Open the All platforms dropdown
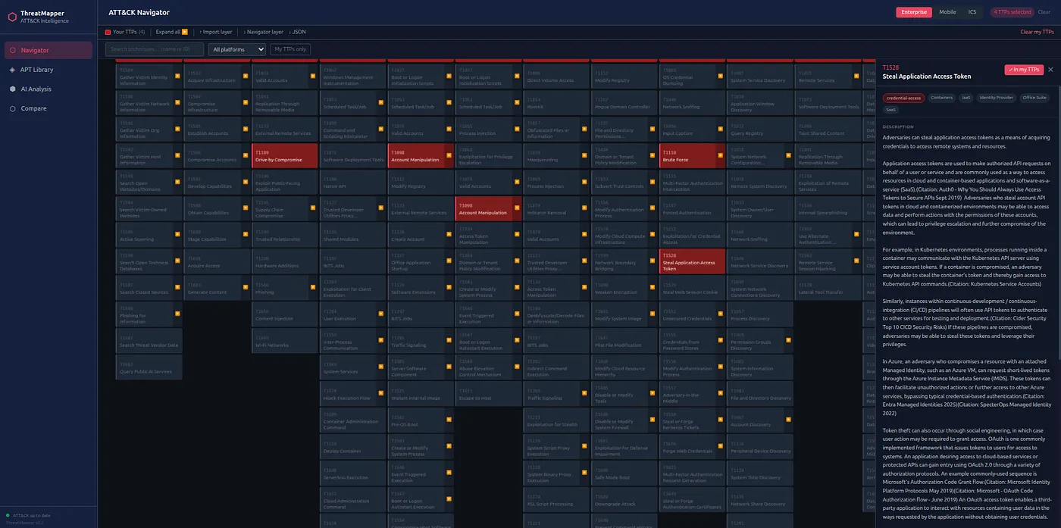Image resolution: width=1061 pixels, height=528 pixels. [x=237, y=49]
